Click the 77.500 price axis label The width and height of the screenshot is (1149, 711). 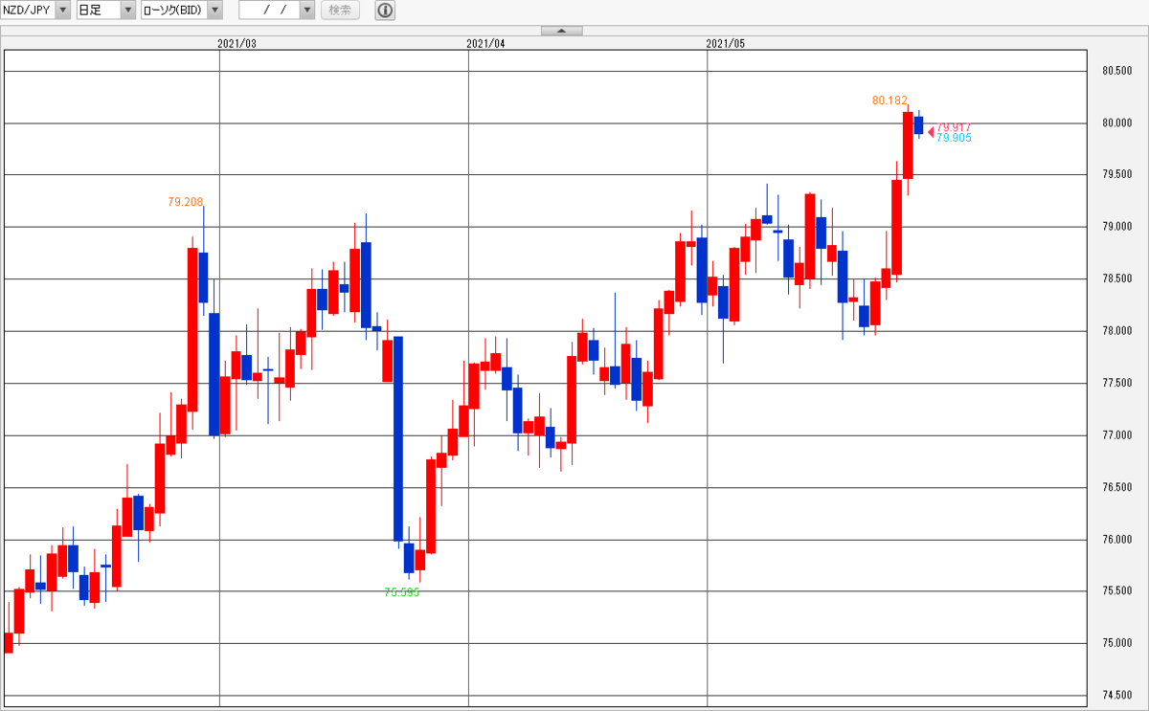tap(1116, 384)
